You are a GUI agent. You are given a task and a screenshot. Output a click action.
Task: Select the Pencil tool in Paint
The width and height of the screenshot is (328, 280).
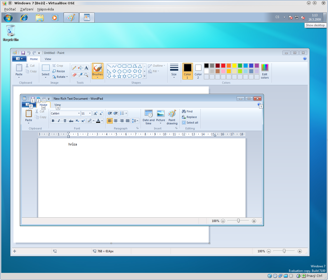(x=74, y=68)
